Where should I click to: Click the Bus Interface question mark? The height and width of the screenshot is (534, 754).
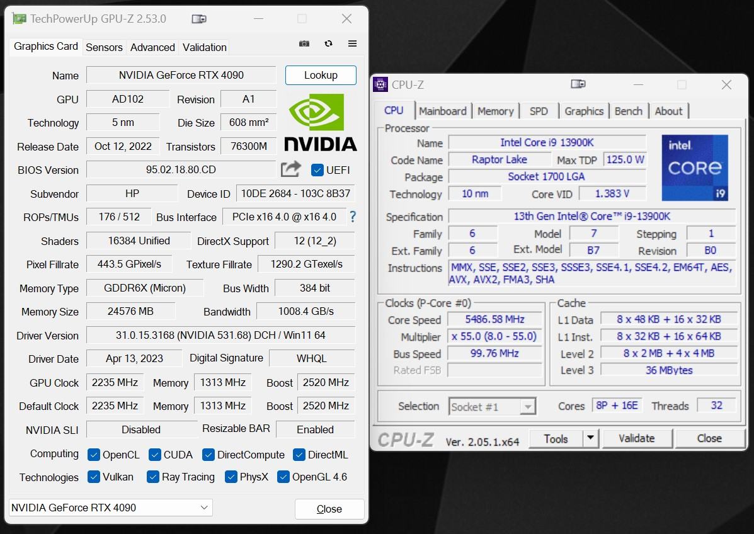click(x=353, y=217)
